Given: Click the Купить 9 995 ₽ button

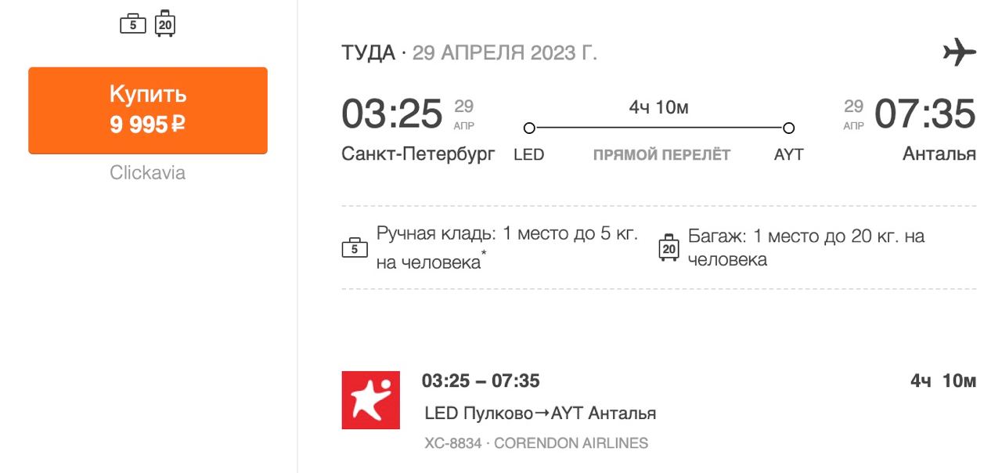Looking at the screenshot, I should 148,110.
